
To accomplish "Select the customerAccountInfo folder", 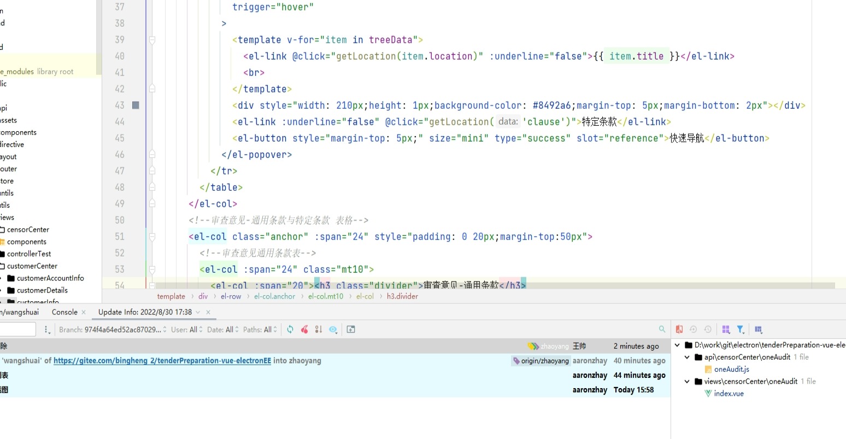I will [x=50, y=278].
